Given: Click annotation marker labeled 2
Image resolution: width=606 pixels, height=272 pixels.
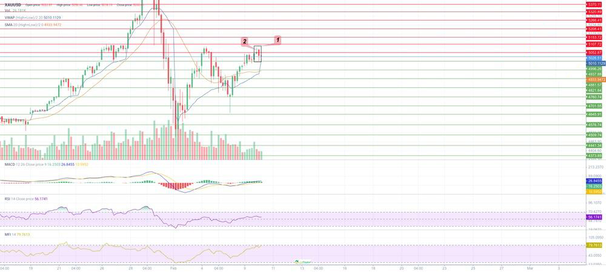Looking at the screenshot, I should pyautogui.click(x=244, y=42).
